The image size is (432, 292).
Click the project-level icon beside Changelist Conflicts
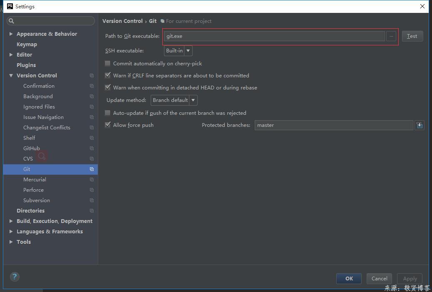[92, 128]
